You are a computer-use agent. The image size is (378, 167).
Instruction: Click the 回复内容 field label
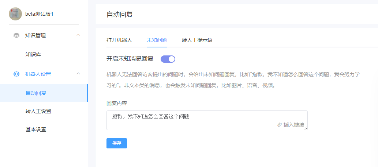pos(117,103)
